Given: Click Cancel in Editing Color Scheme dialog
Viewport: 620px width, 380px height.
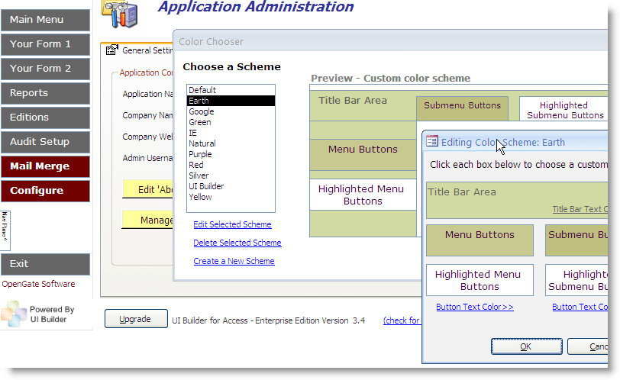Looking at the screenshot, I should tap(588, 346).
